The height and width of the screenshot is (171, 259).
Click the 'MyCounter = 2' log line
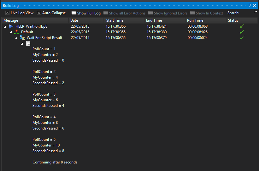pos(45,55)
